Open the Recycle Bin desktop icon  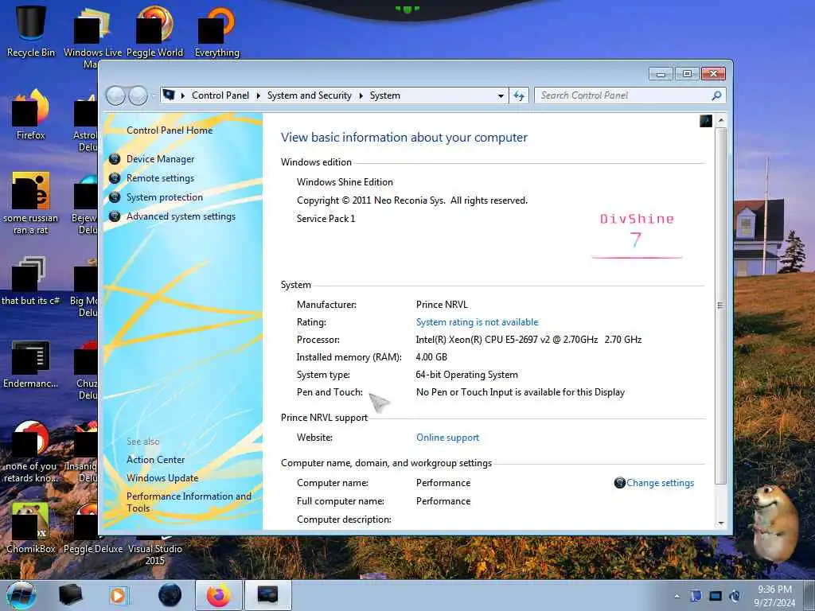click(30, 29)
